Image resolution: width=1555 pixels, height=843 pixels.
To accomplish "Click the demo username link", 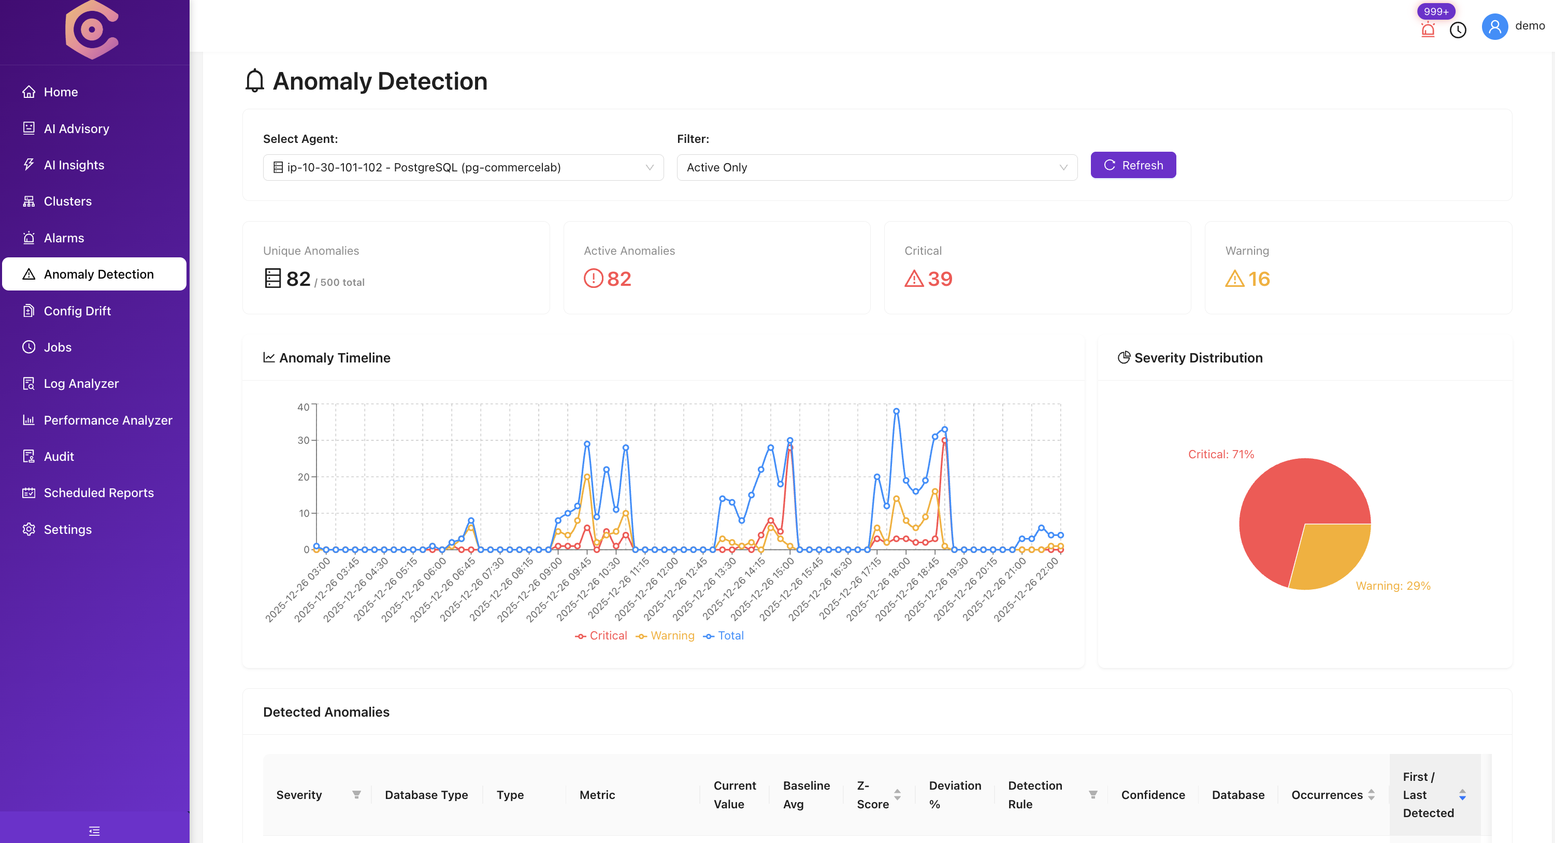I will (x=1531, y=26).
